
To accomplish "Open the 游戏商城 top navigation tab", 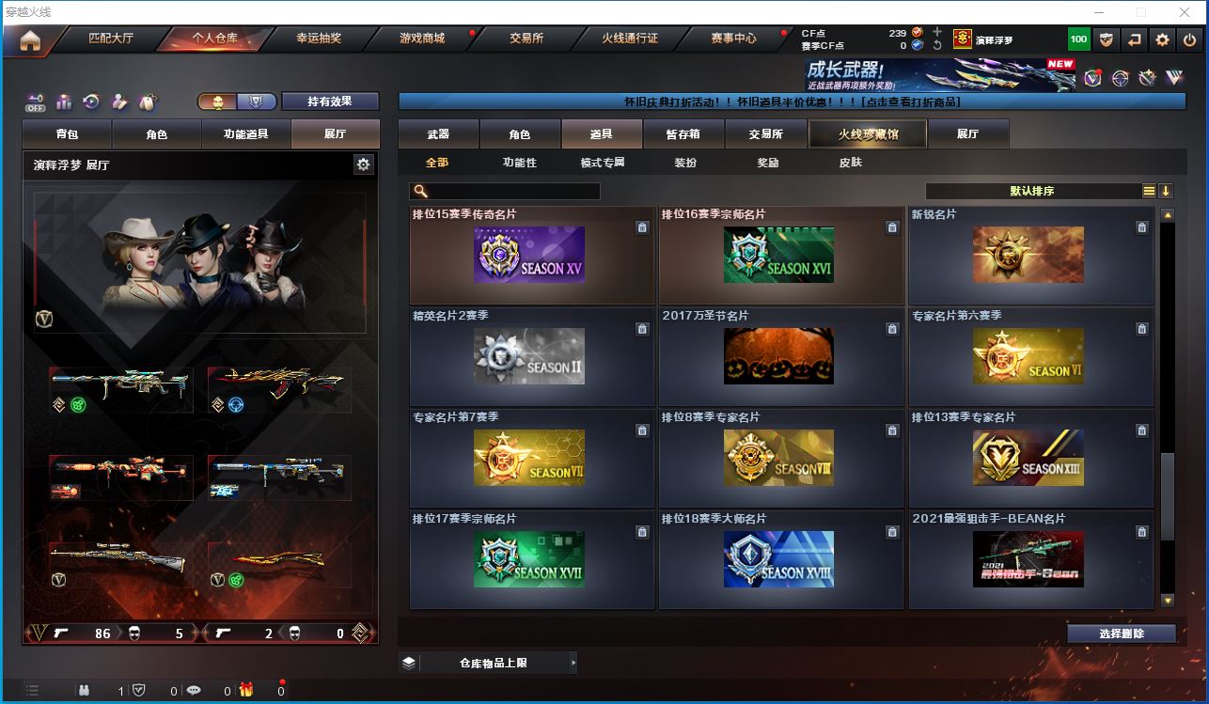I will coord(422,39).
